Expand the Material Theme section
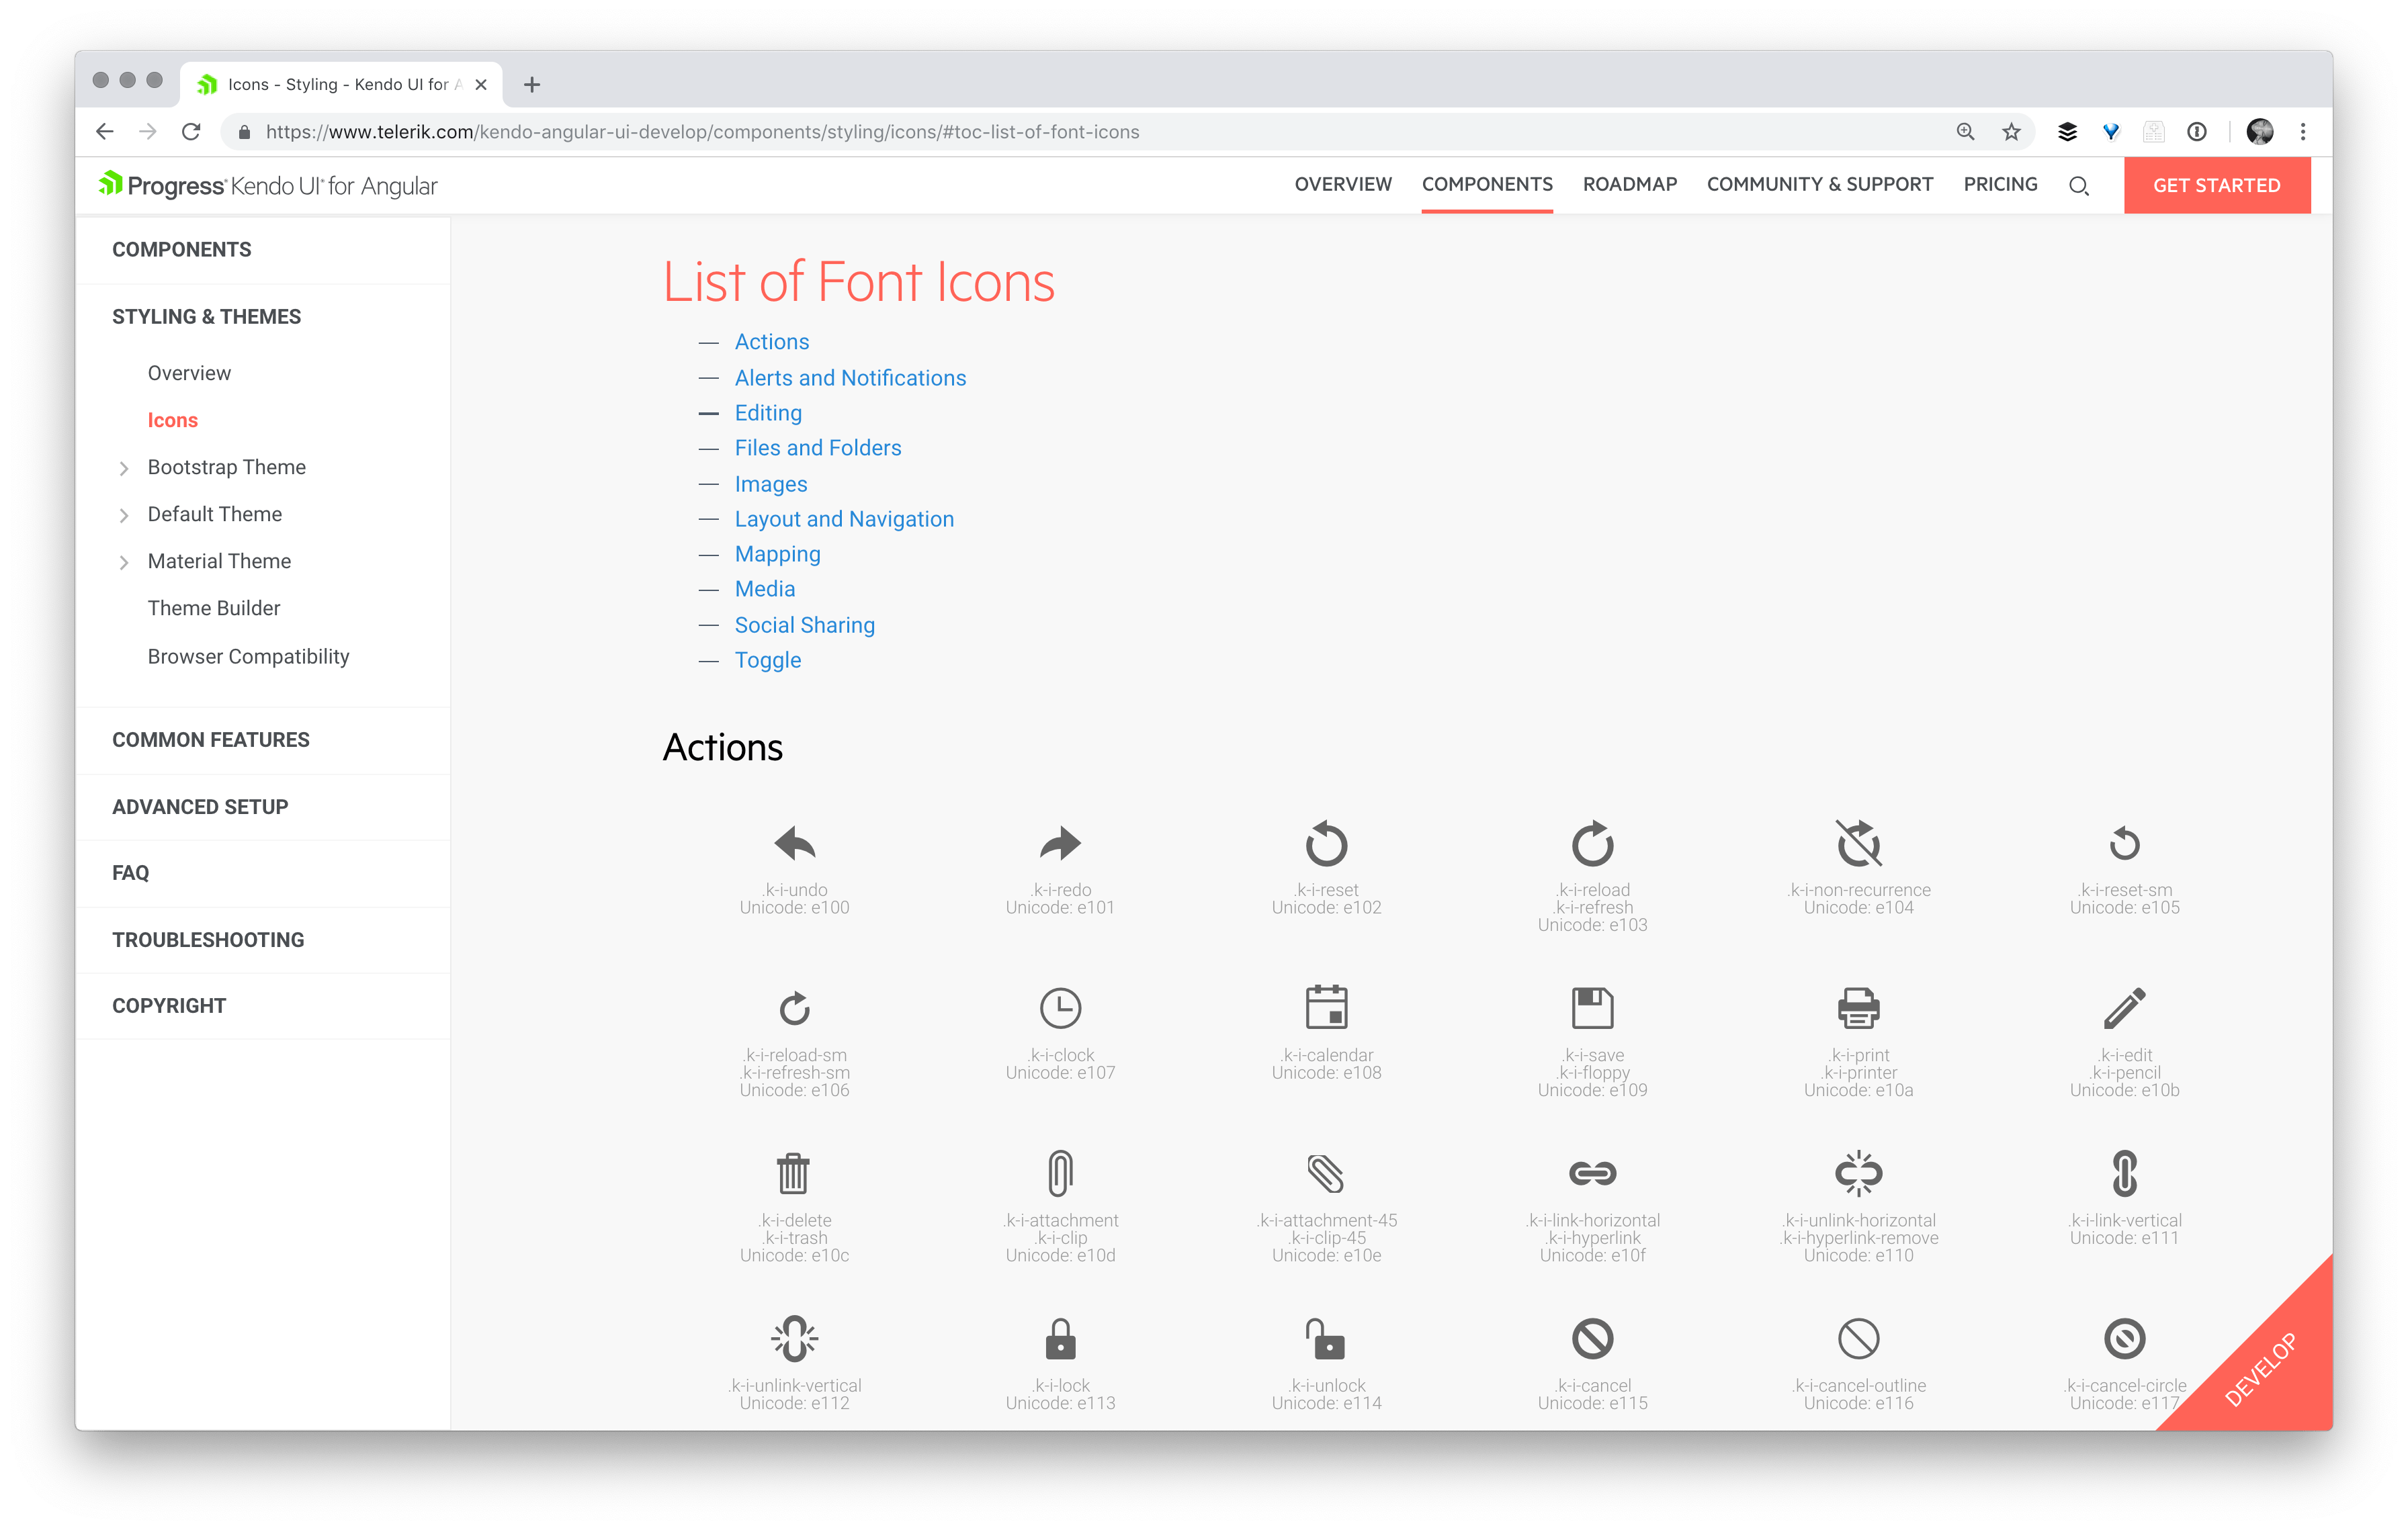2408x1530 pixels. pyautogui.click(x=124, y=561)
